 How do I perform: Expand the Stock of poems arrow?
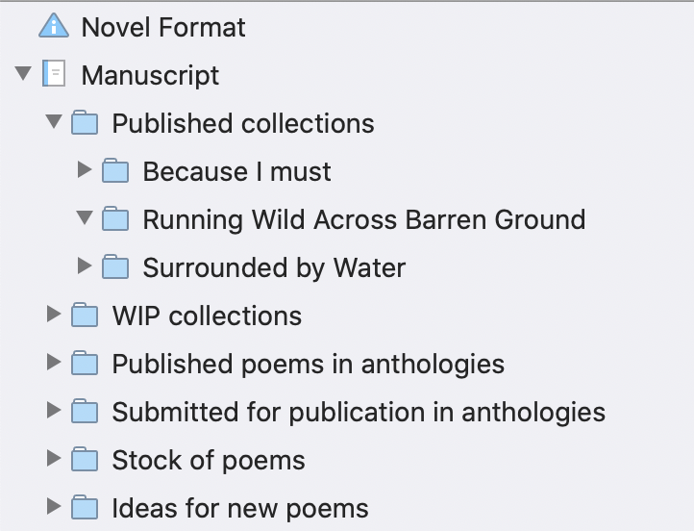54,458
